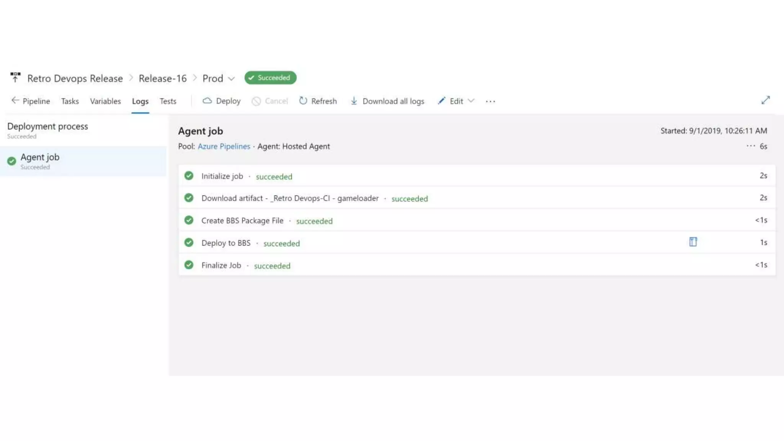Open the Azure Pipelines pool link
Image resolution: width=784 pixels, height=441 pixels.
pyautogui.click(x=224, y=146)
